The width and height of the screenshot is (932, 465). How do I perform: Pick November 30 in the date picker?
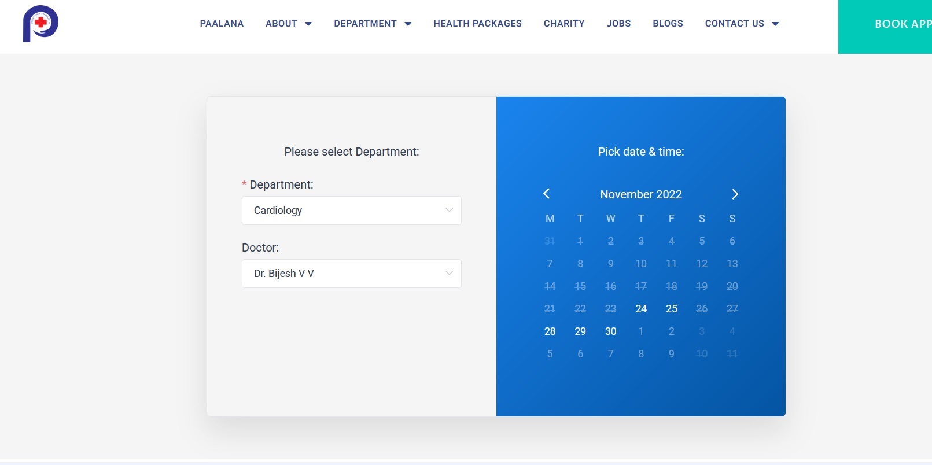click(610, 331)
